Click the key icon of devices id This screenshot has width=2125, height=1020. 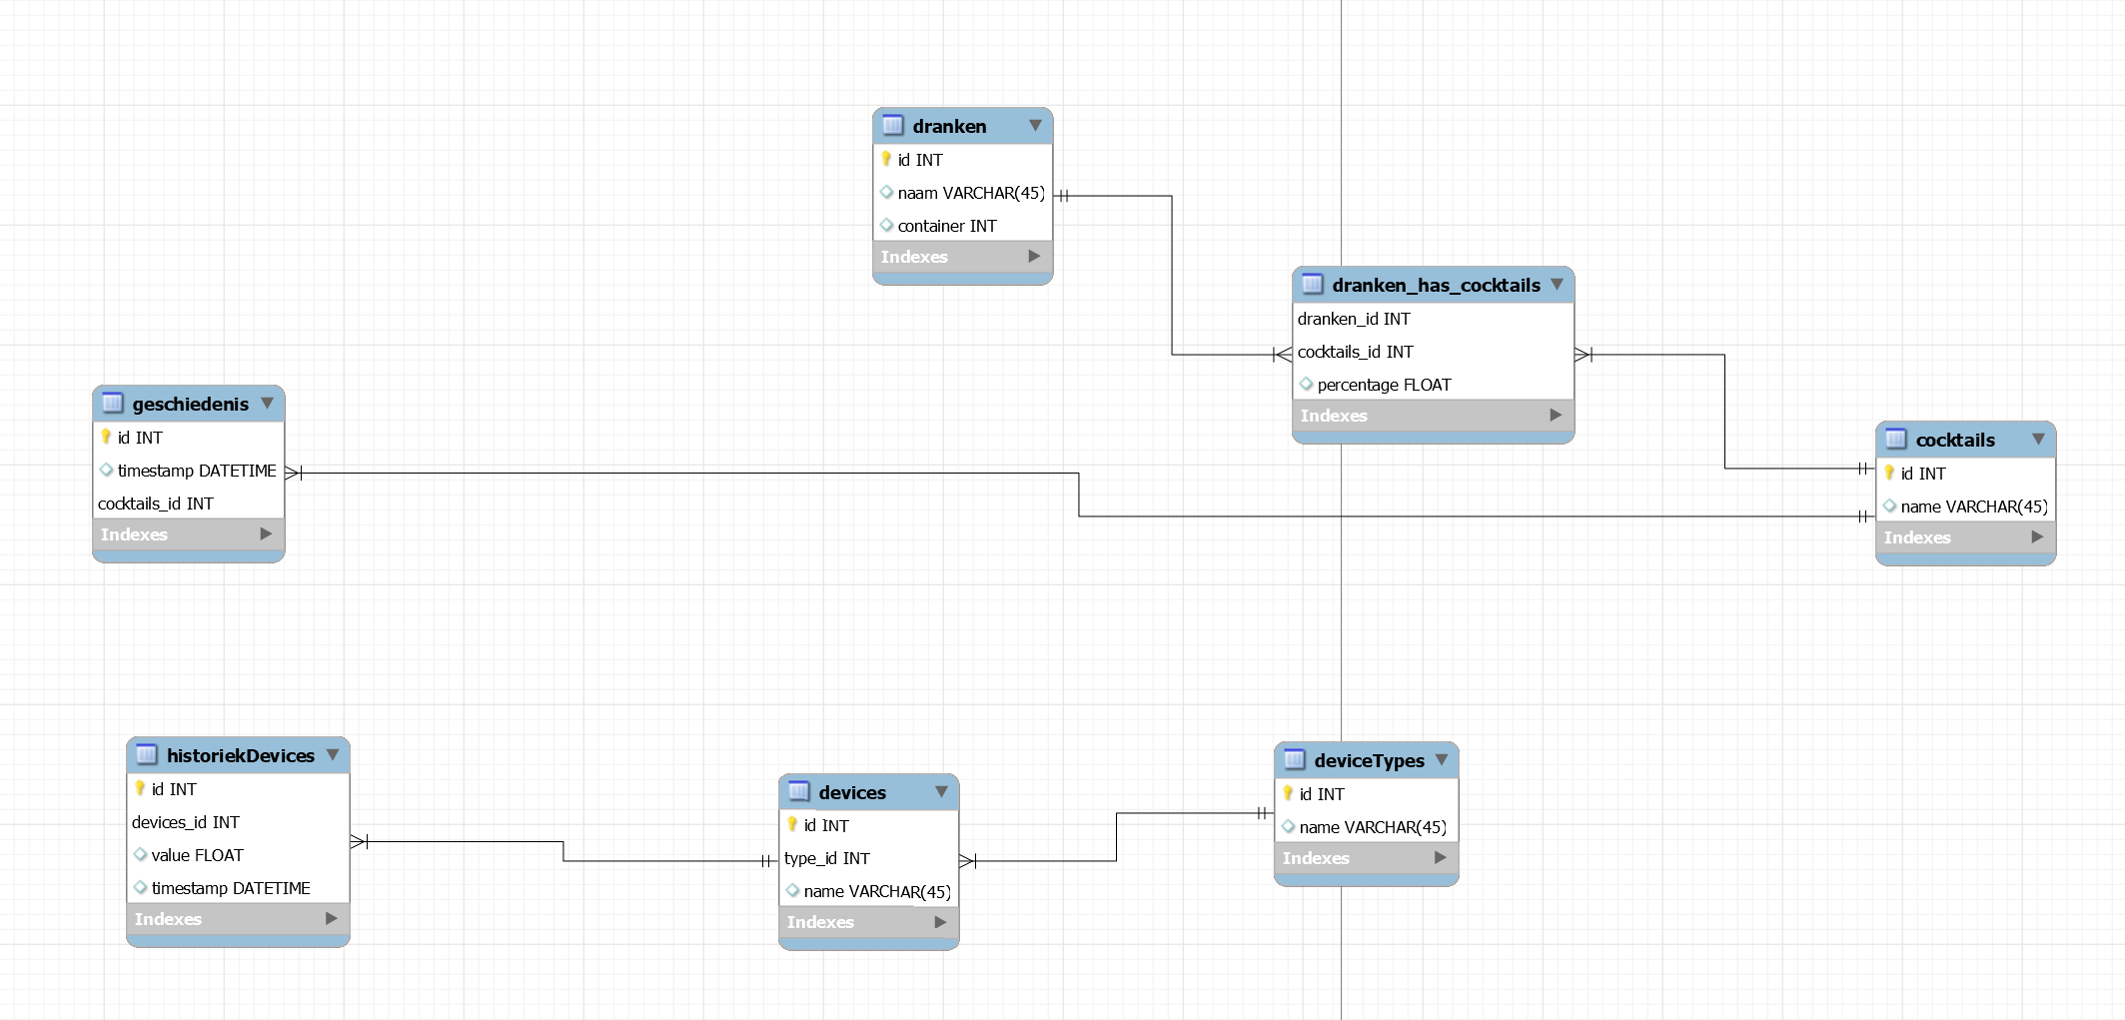[792, 824]
